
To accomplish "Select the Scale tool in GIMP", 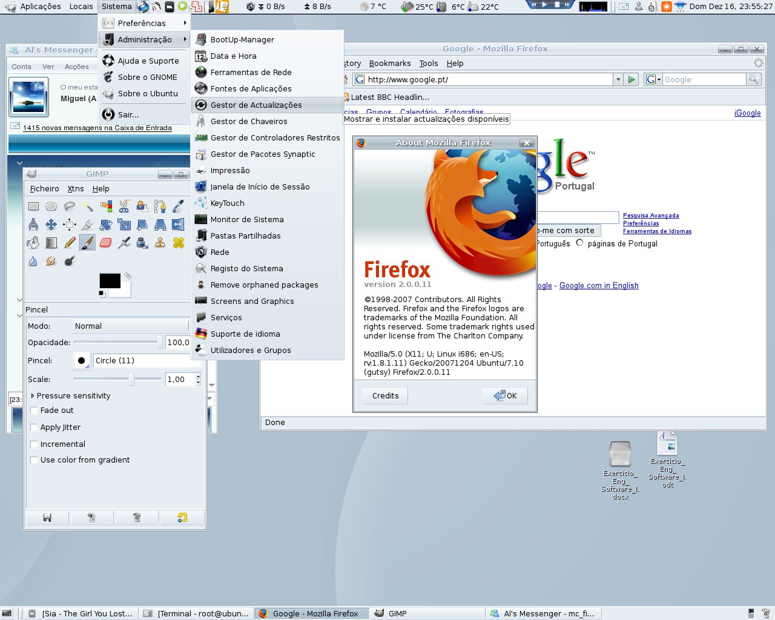I will pyautogui.click(x=124, y=225).
